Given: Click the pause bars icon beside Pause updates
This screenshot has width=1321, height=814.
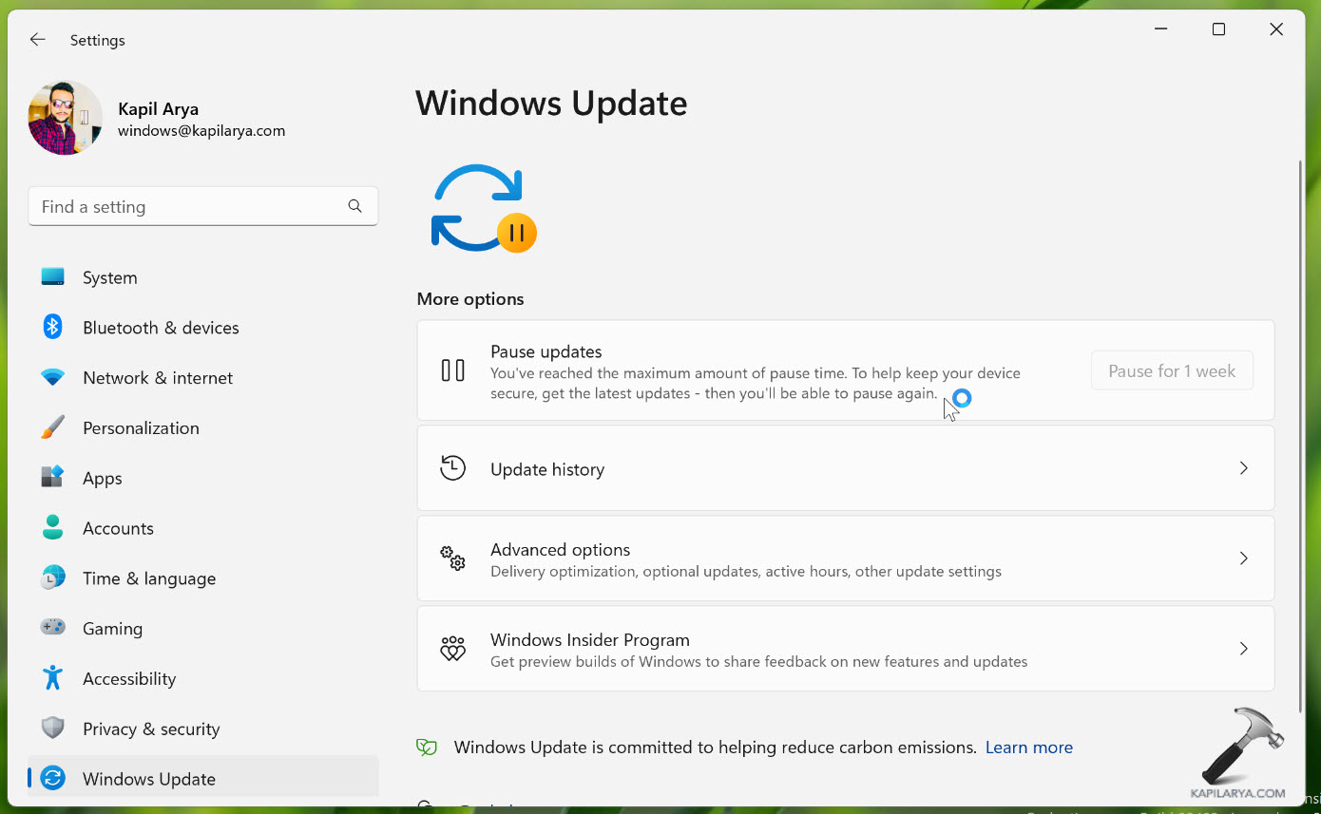Looking at the screenshot, I should pyautogui.click(x=453, y=370).
